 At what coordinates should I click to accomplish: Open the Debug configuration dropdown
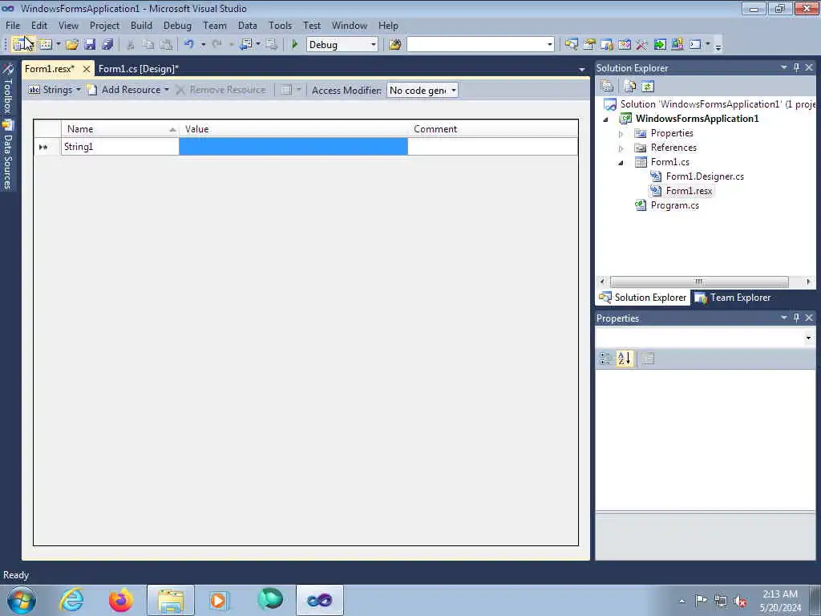click(342, 45)
